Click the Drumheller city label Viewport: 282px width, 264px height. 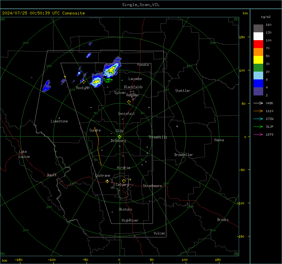[x=184, y=155]
